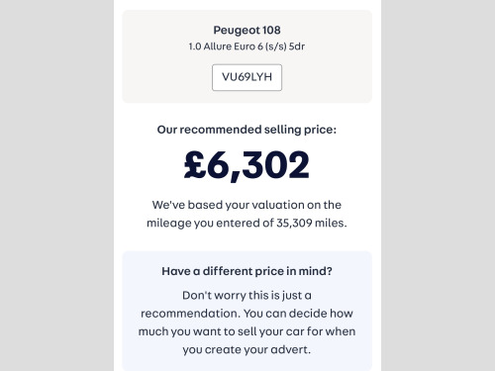Image resolution: width=495 pixels, height=371 pixels.
Task: Click the VU69LYH registration plate box
Action: coord(247,77)
